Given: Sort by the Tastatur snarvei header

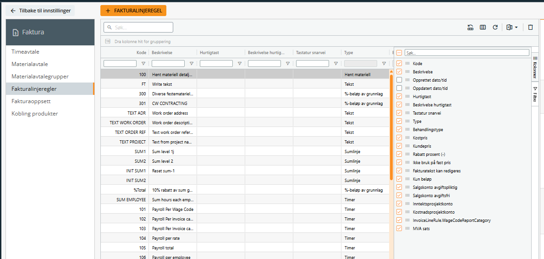Looking at the screenshot, I should tap(317, 53).
